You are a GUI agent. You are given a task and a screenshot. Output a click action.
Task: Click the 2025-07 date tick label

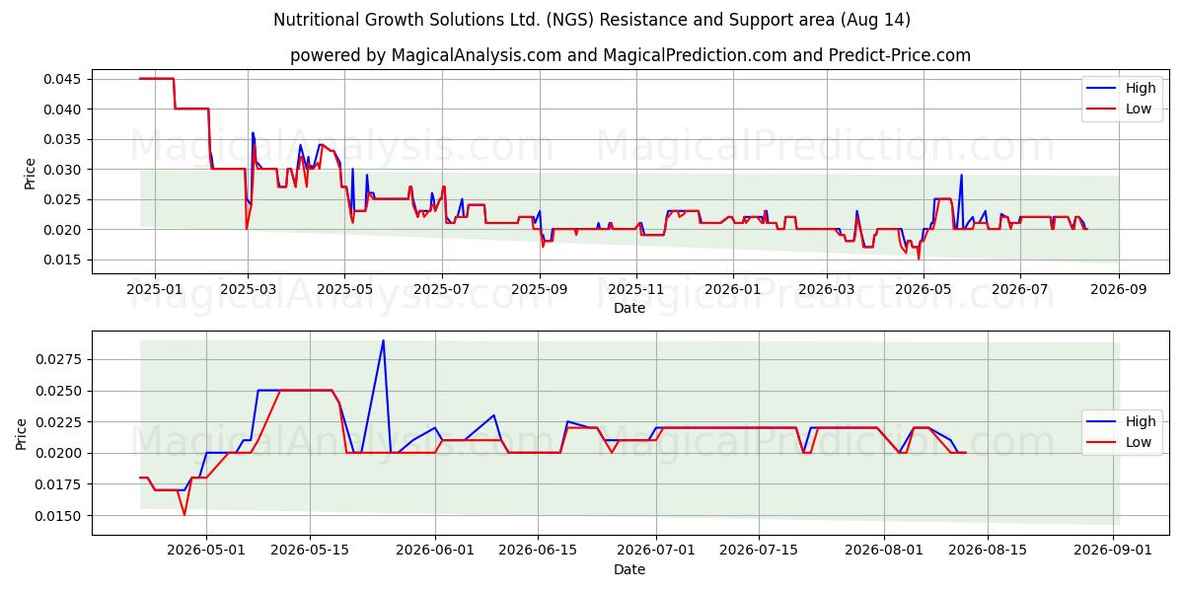coord(441,289)
